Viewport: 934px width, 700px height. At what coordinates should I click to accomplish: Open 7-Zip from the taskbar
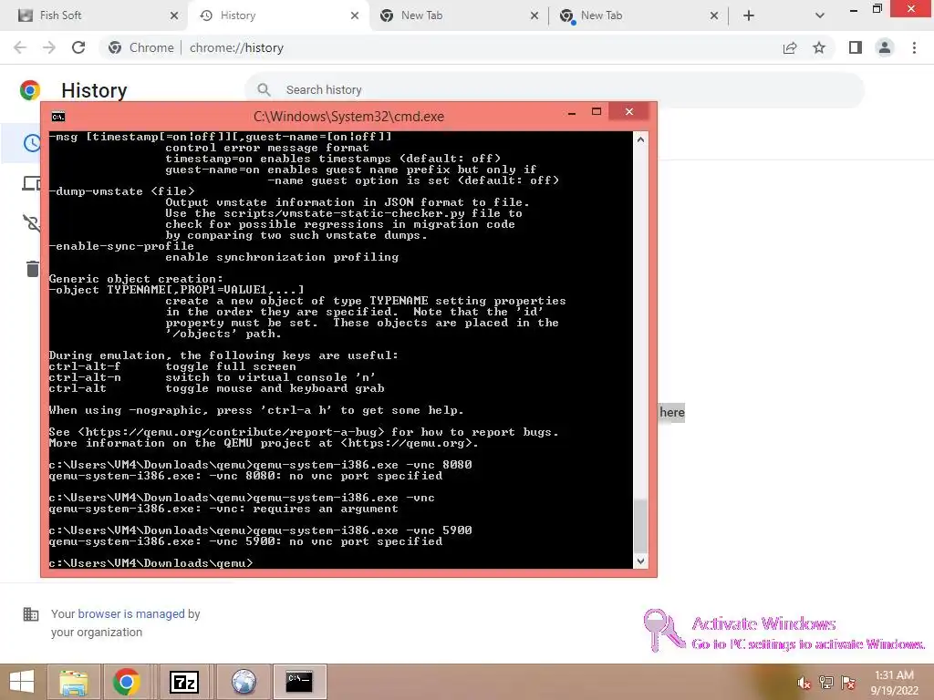[184, 682]
